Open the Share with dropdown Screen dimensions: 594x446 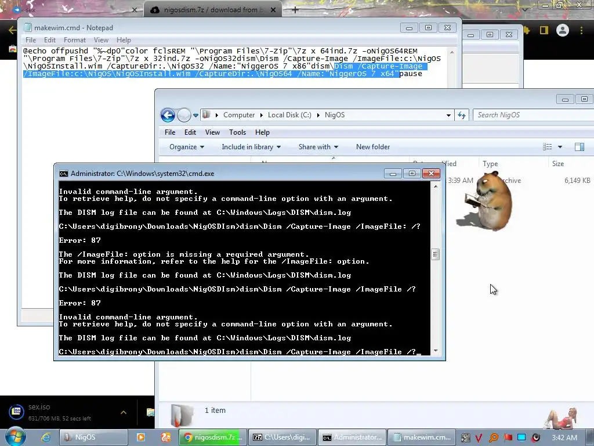tap(318, 147)
